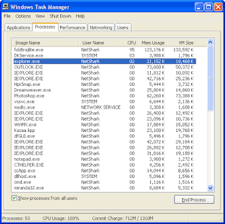The image size is (225, 224).
Task: Open the Options menu
Action: (x=23, y=16)
